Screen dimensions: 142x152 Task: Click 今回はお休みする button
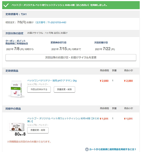pyautogui.click(x=39, y=89)
